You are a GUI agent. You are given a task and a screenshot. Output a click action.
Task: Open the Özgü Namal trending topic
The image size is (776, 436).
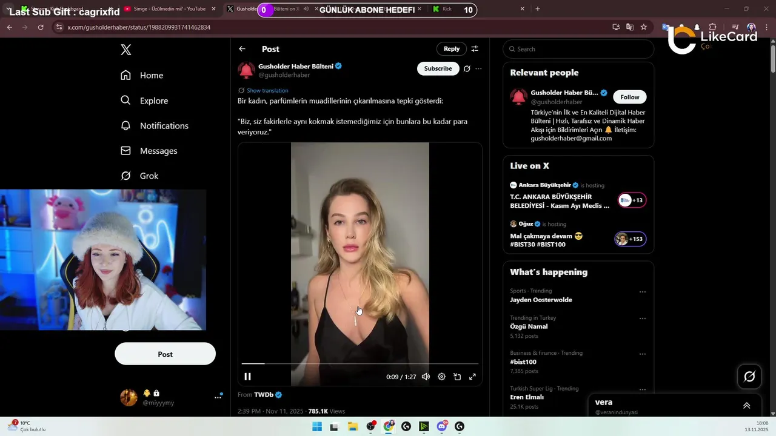529,326
